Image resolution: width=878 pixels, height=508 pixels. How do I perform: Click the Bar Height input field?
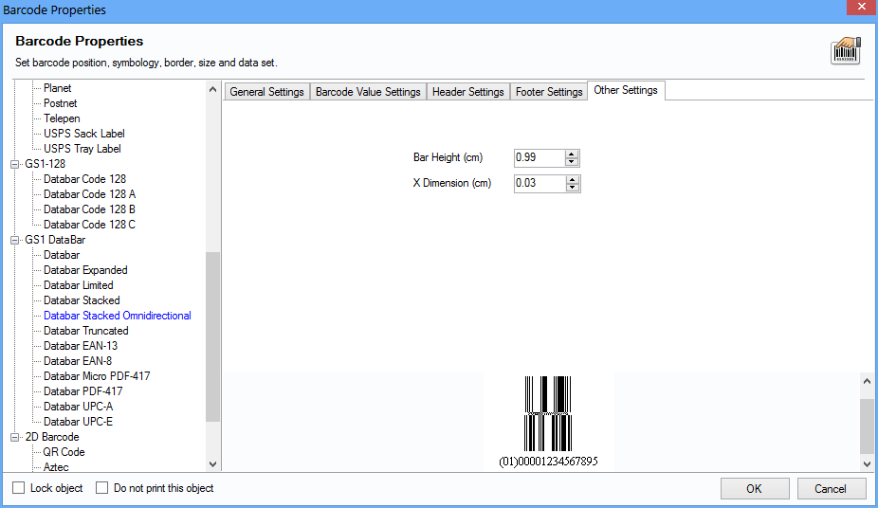point(540,157)
